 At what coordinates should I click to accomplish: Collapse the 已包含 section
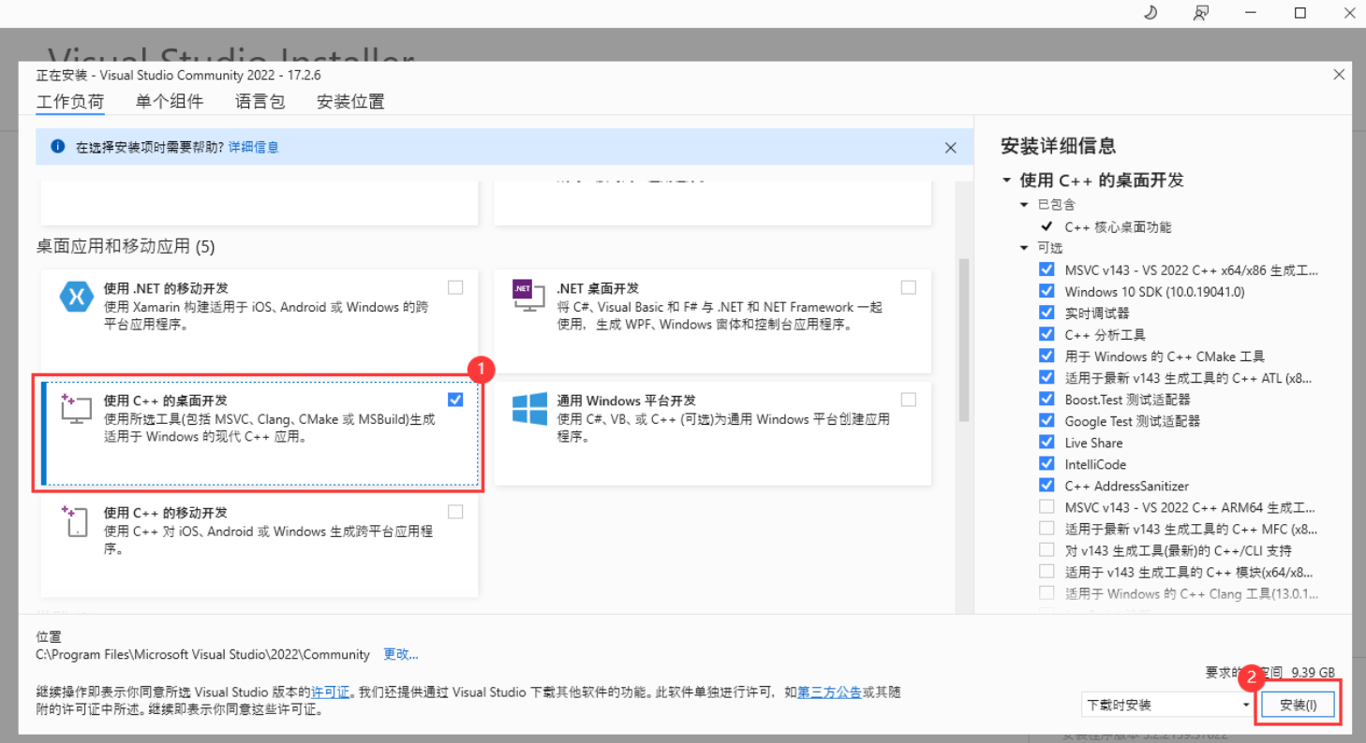[1024, 204]
